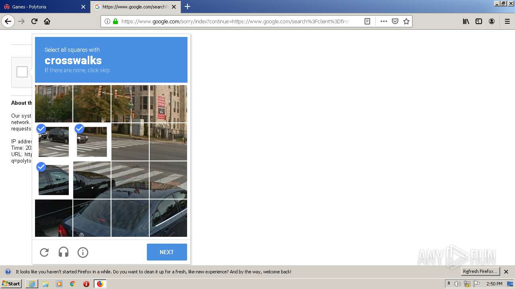Open Opera from the taskbar
The image size is (515, 289).
point(86,284)
